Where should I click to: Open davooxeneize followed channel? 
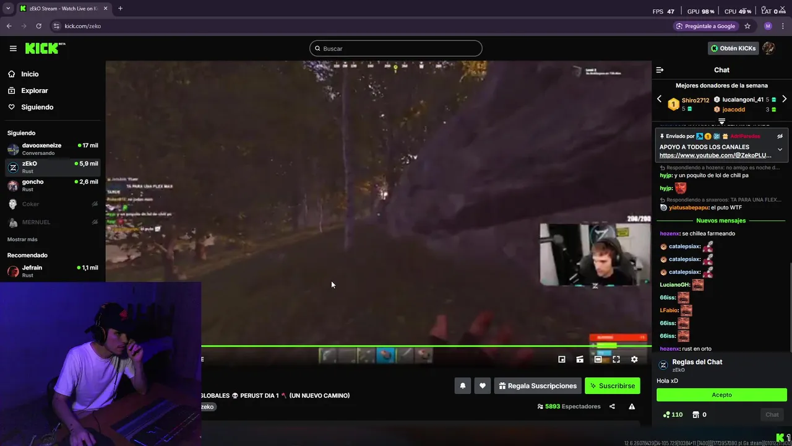click(53, 149)
